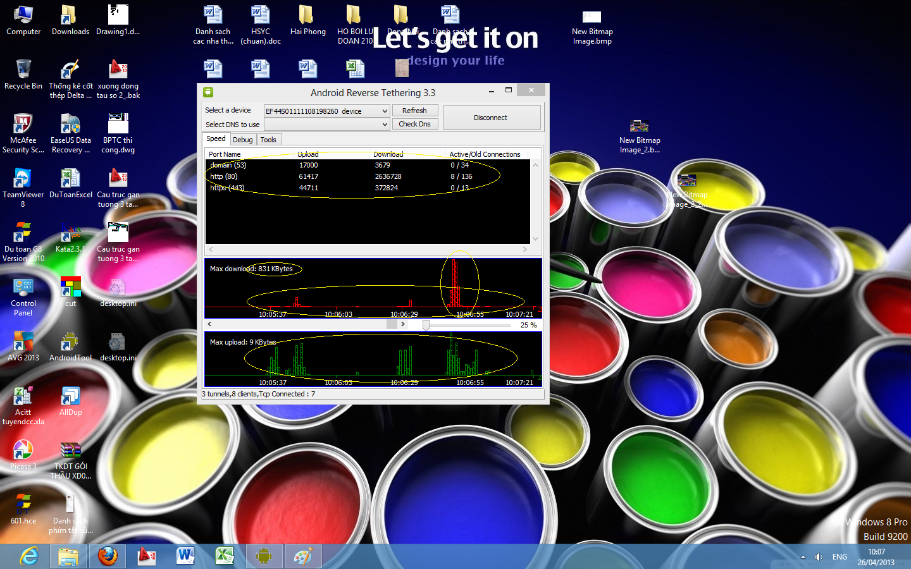Click the volume speaker tray icon
This screenshot has width=911, height=569.
[818, 557]
